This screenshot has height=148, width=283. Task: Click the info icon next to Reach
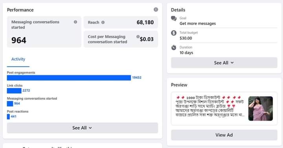tap(103, 22)
